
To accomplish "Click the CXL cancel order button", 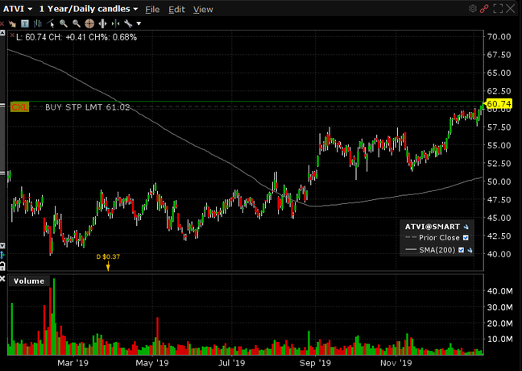I will coord(19,107).
